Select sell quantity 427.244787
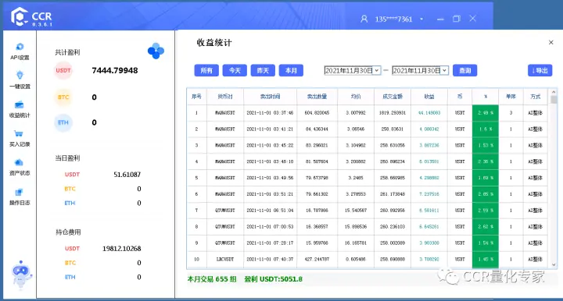This screenshot has height=301, width=563. 317,259
